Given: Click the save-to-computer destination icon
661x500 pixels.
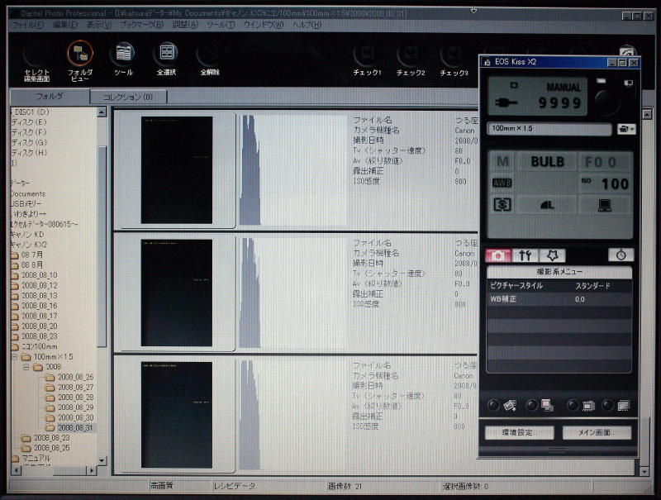Looking at the screenshot, I should [x=605, y=205].
